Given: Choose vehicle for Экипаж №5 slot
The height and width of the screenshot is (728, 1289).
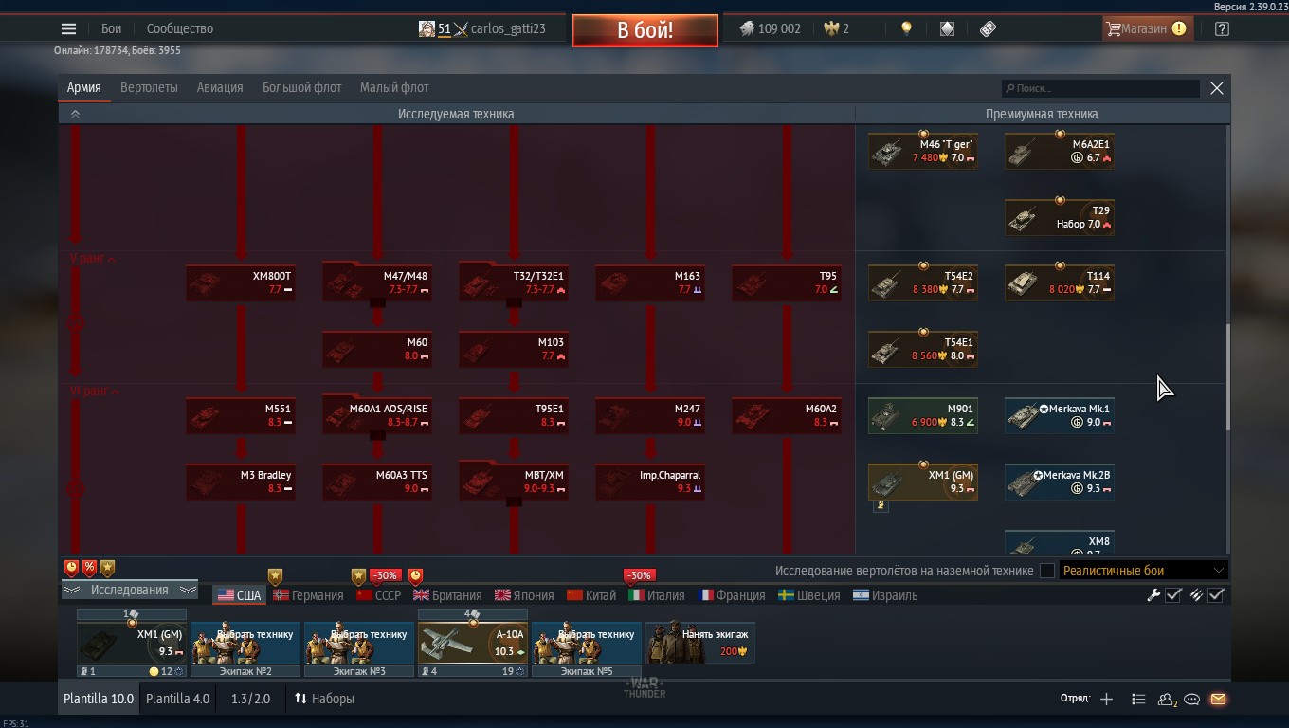Looking at the screenshot, I should tap(587, 644).
